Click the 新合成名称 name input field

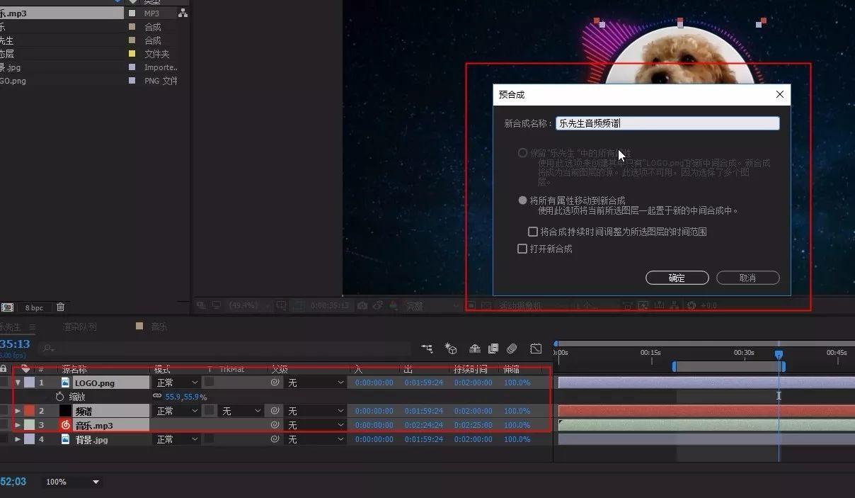pyautogui.click(x=667, y=123)
